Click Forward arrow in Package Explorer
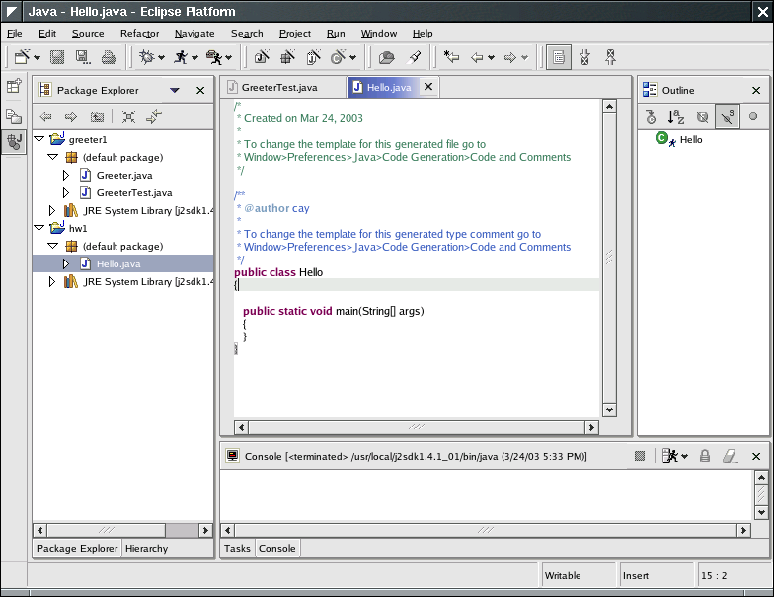This screenshot has height=597, width=774. pos(71,116)
